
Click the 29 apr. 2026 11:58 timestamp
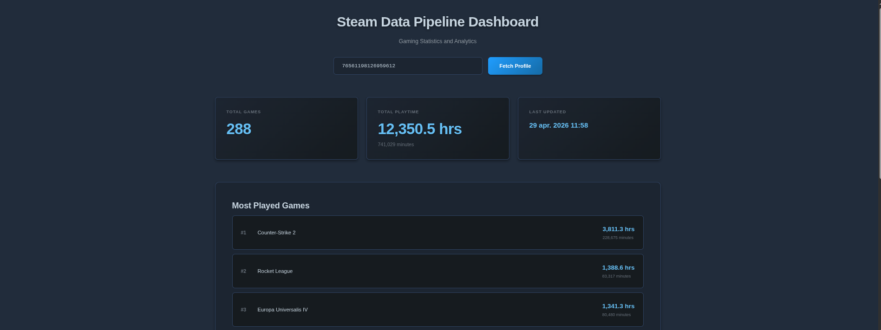(558, 125)
